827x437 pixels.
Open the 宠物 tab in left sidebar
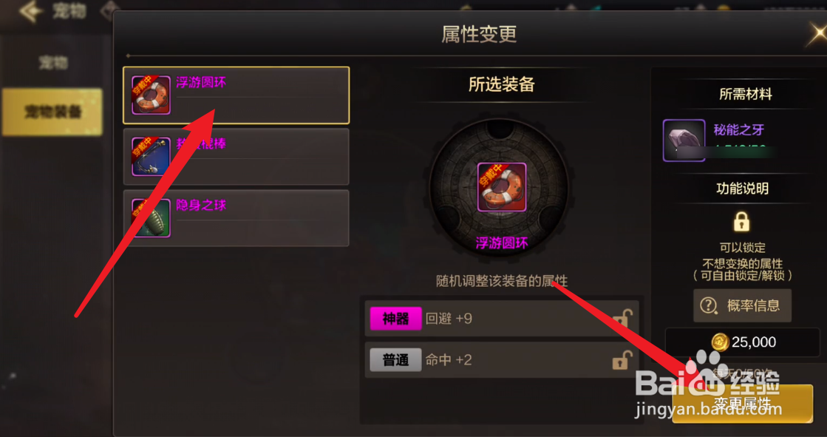[x=52, y=63]
